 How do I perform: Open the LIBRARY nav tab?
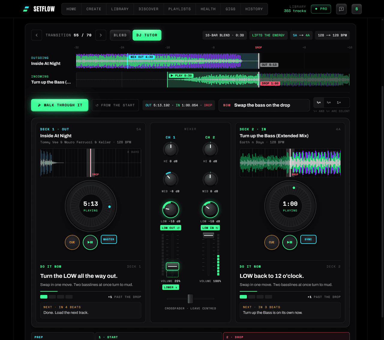tap(120, 9)
